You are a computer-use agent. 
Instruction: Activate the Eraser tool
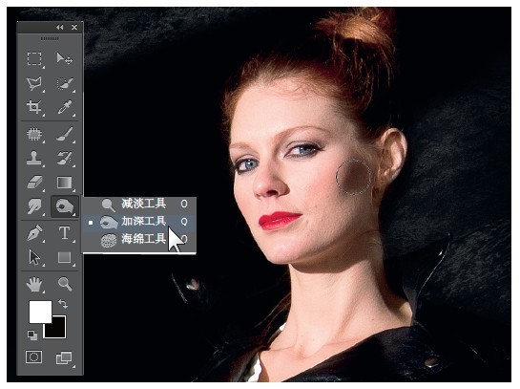(34, 183)
